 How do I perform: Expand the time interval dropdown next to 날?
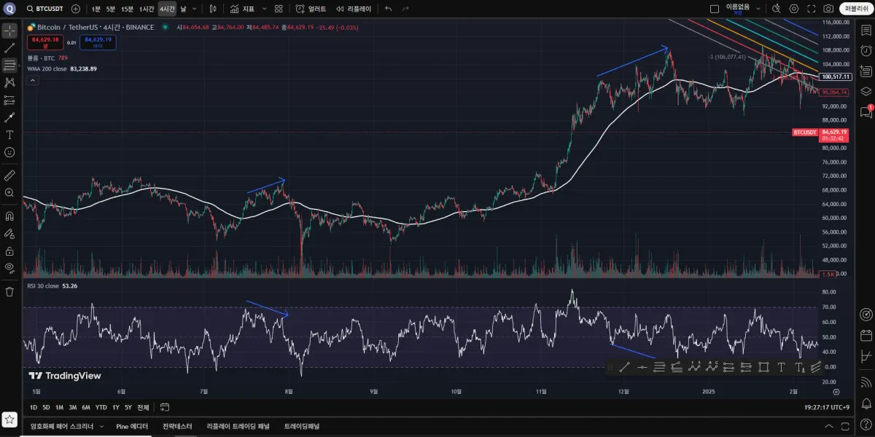[x=195, y=9]
